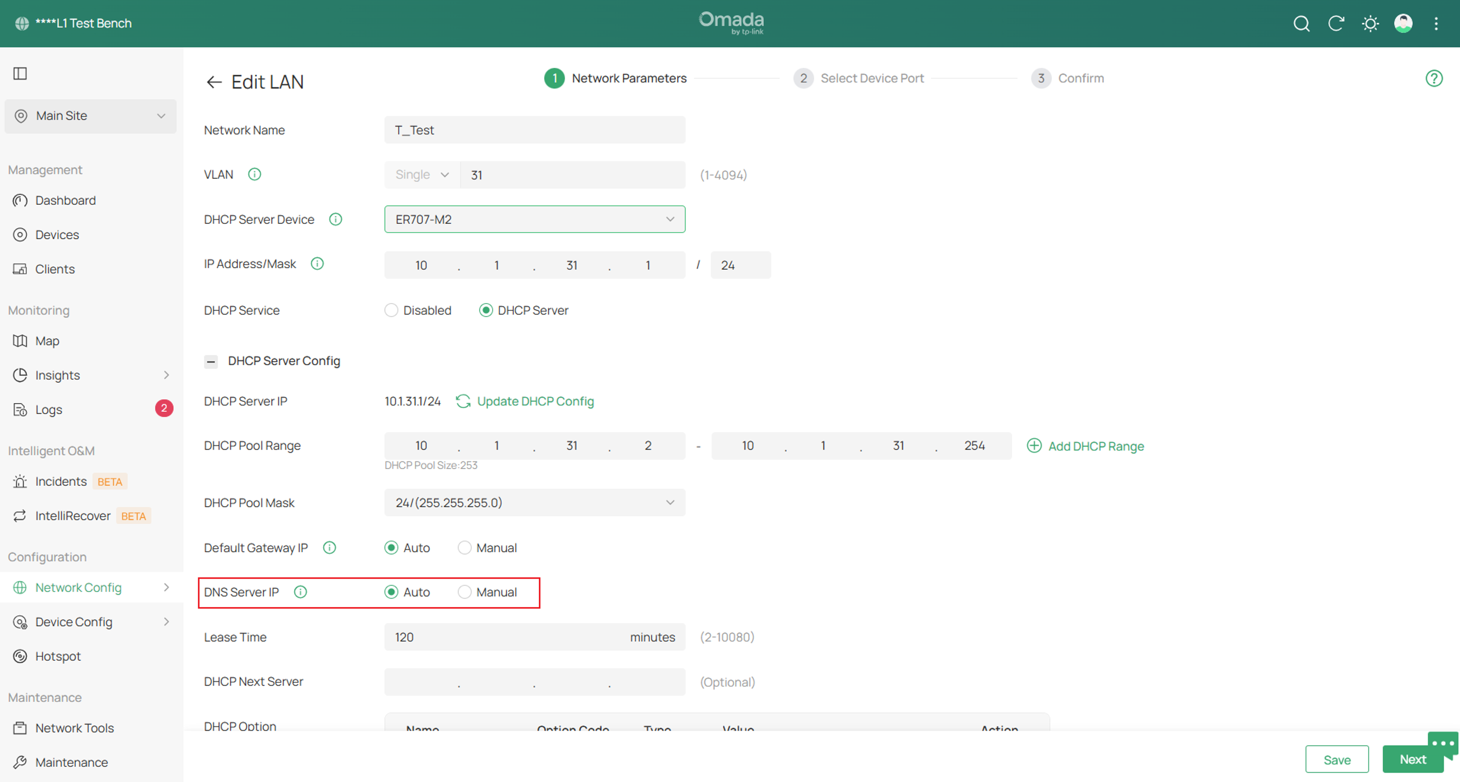Click the Next button
Screen dimensions: 1460x782
(x=1413, y=760)
